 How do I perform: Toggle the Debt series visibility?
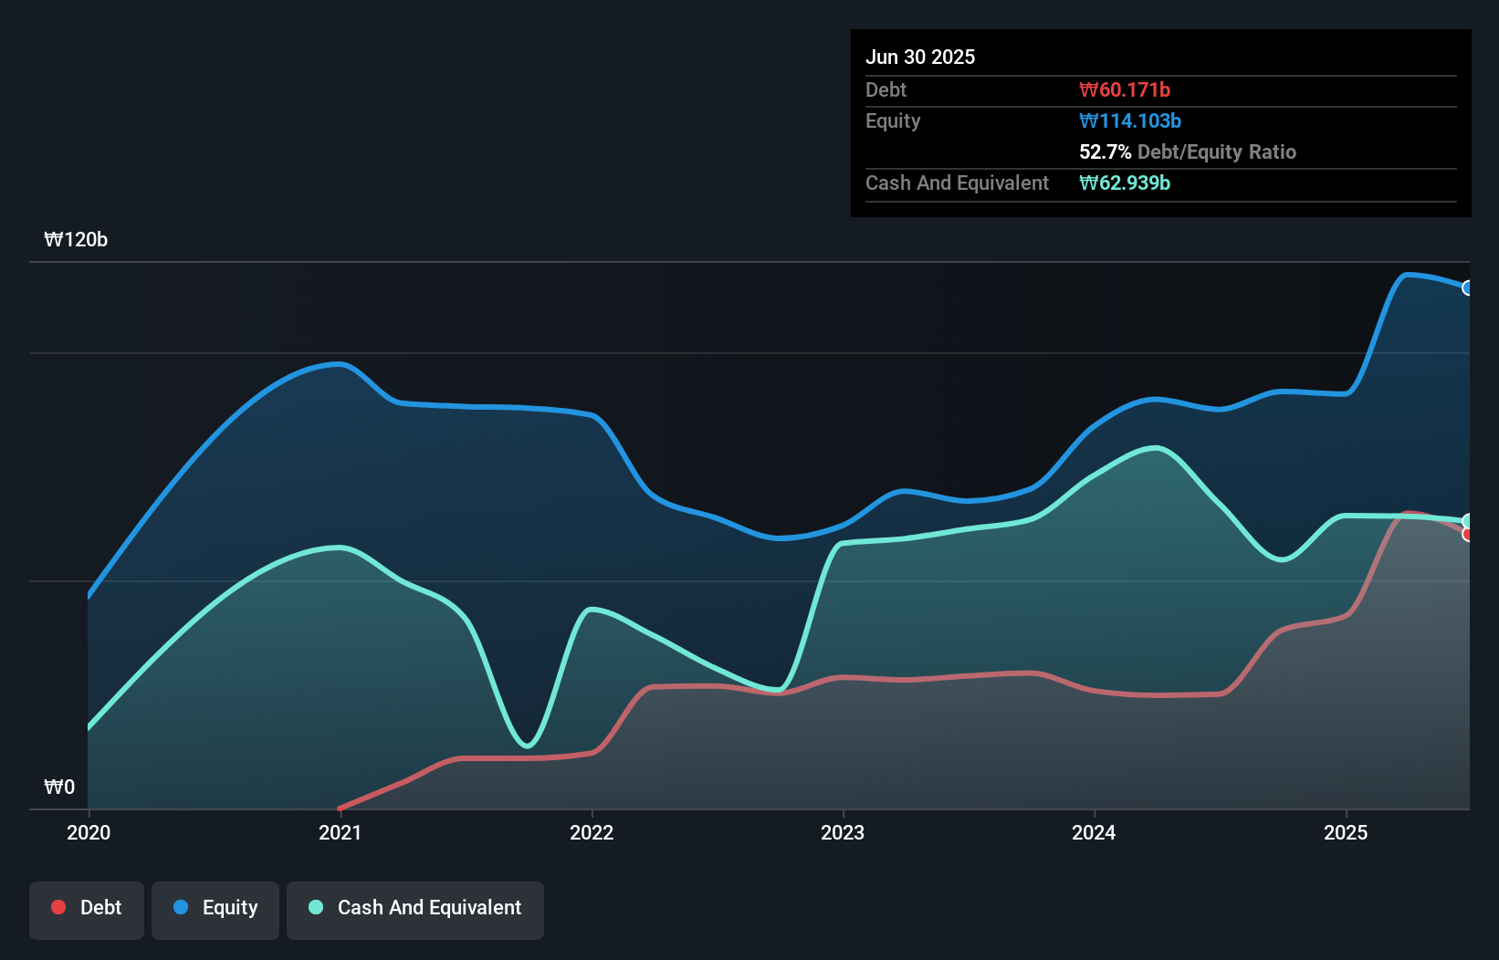coord(86,909)
